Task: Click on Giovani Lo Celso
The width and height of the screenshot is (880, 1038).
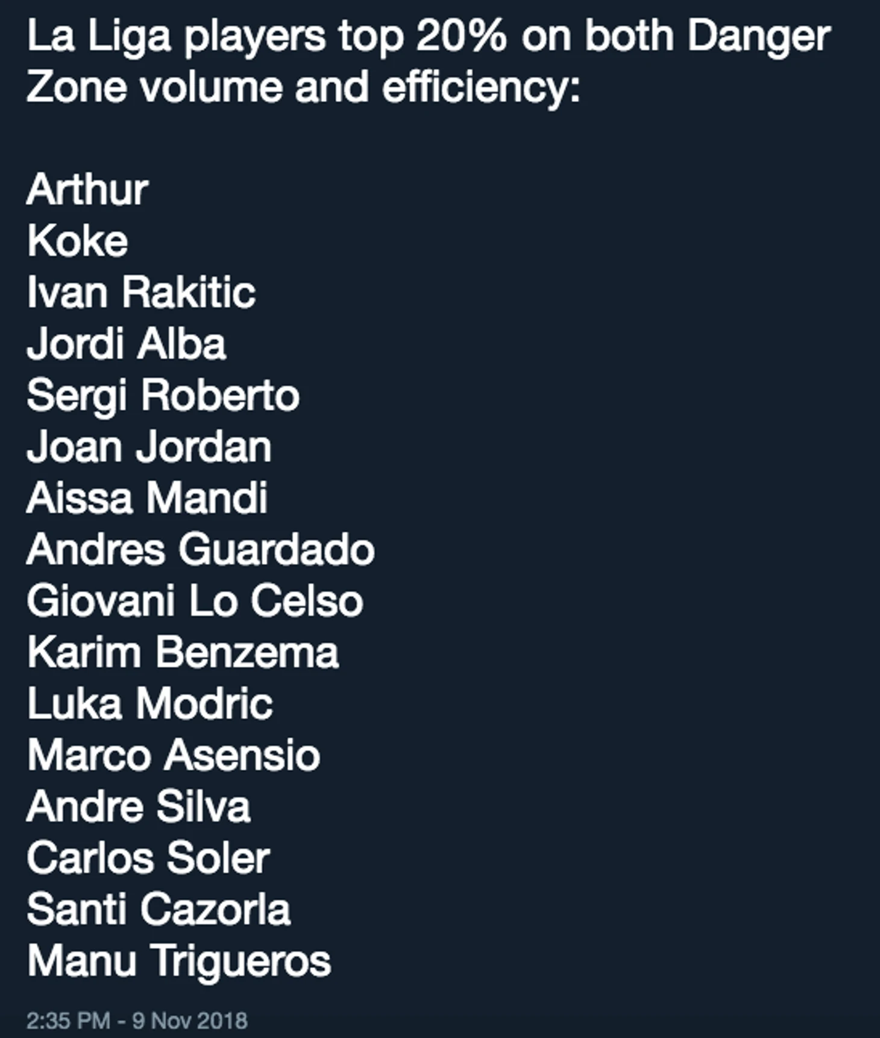Action: [x=195, y=601]
